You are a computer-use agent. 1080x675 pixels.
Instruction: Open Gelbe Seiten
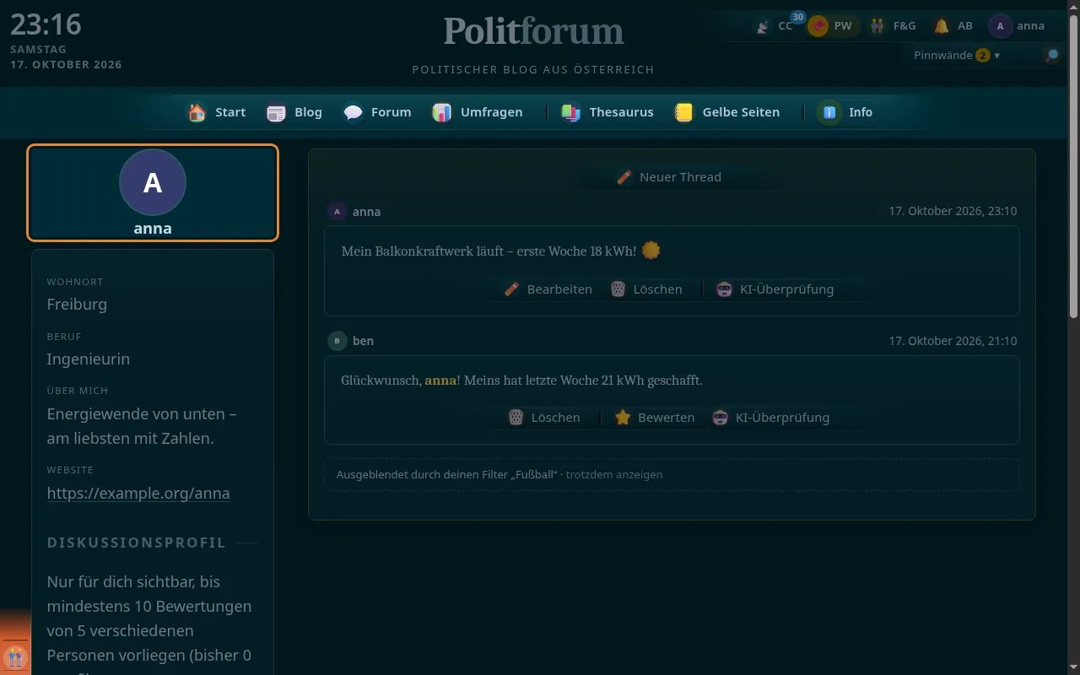point(727,112)
